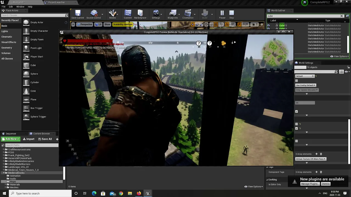Viewport: 351px width, 197px height.
Task: Open the Marketplace from toolbar
Action: [140, 14]
